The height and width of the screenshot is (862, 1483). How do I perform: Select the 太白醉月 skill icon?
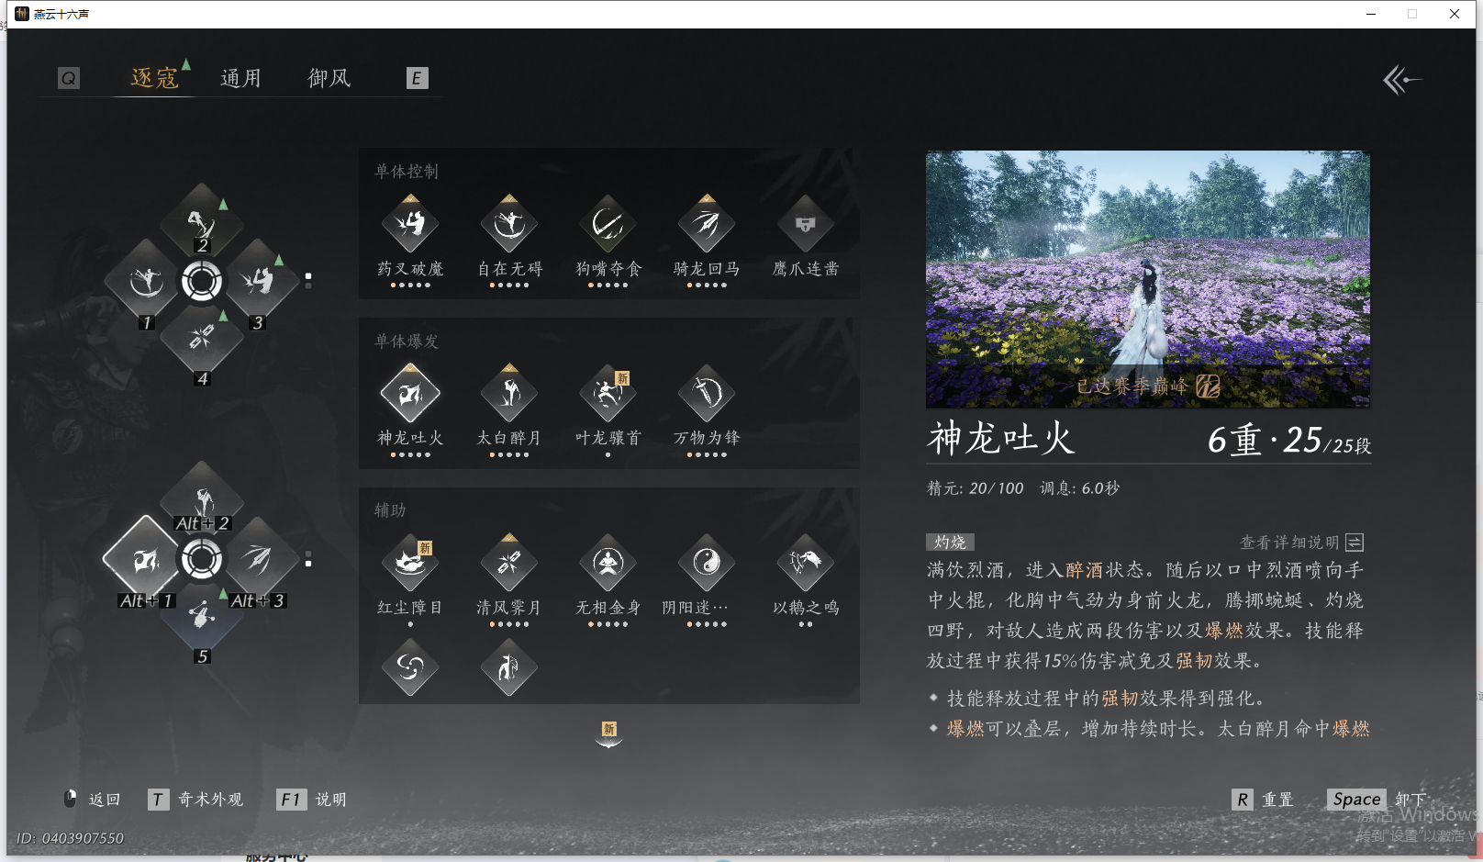[x=508, y=393]
